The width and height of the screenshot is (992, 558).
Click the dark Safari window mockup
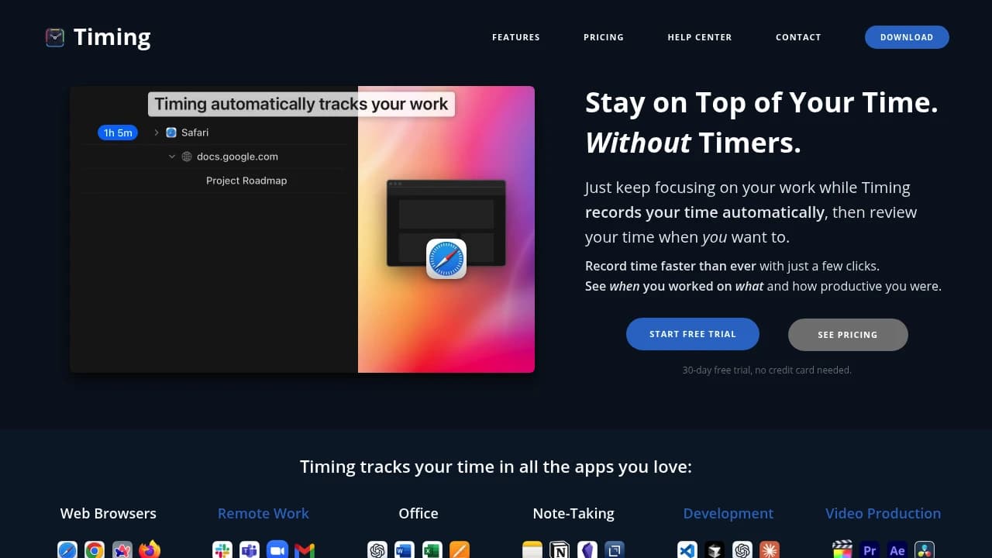[446, 223]
